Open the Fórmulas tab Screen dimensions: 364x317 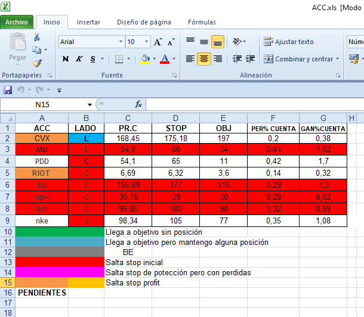tap(202, 22)
